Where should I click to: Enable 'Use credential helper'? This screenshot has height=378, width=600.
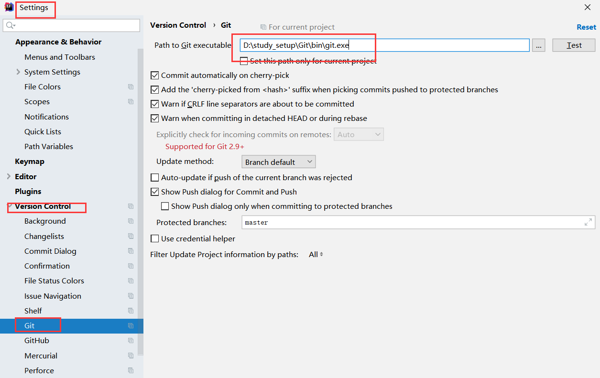click(x=154, y=238)
